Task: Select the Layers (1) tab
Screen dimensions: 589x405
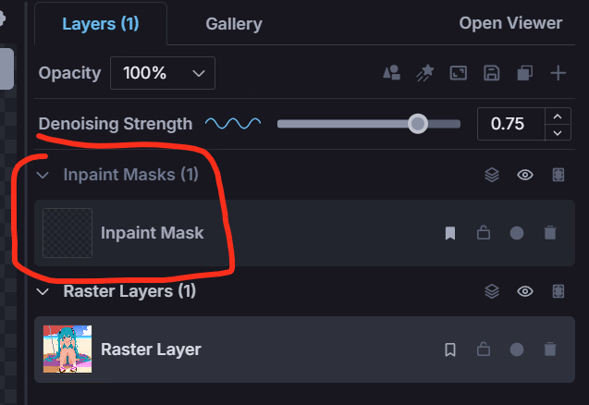Action: (x=101, y=24)
